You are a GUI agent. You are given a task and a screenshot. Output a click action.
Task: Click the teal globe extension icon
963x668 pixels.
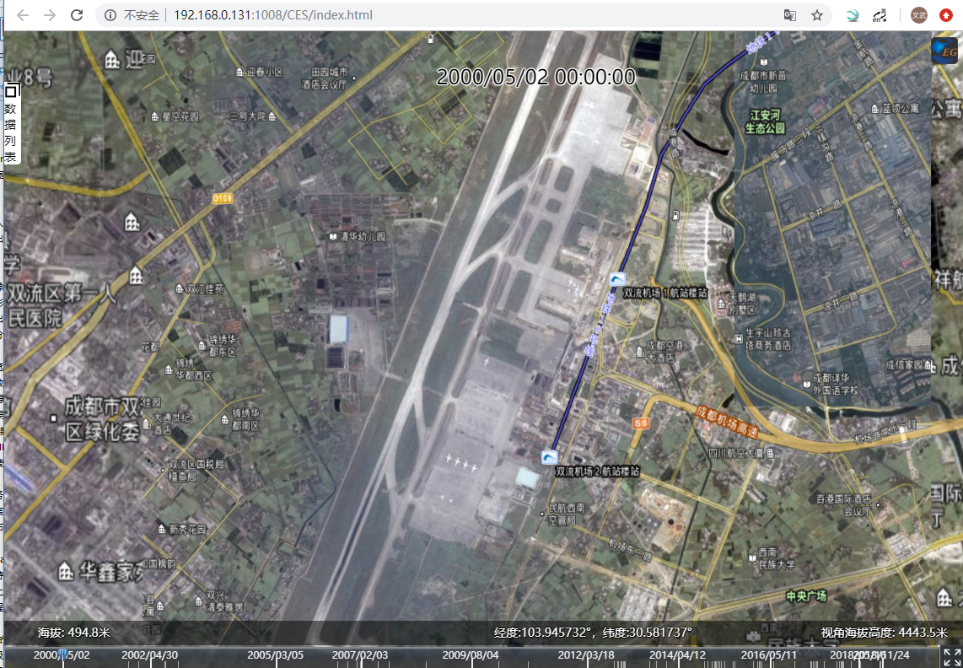853,15
